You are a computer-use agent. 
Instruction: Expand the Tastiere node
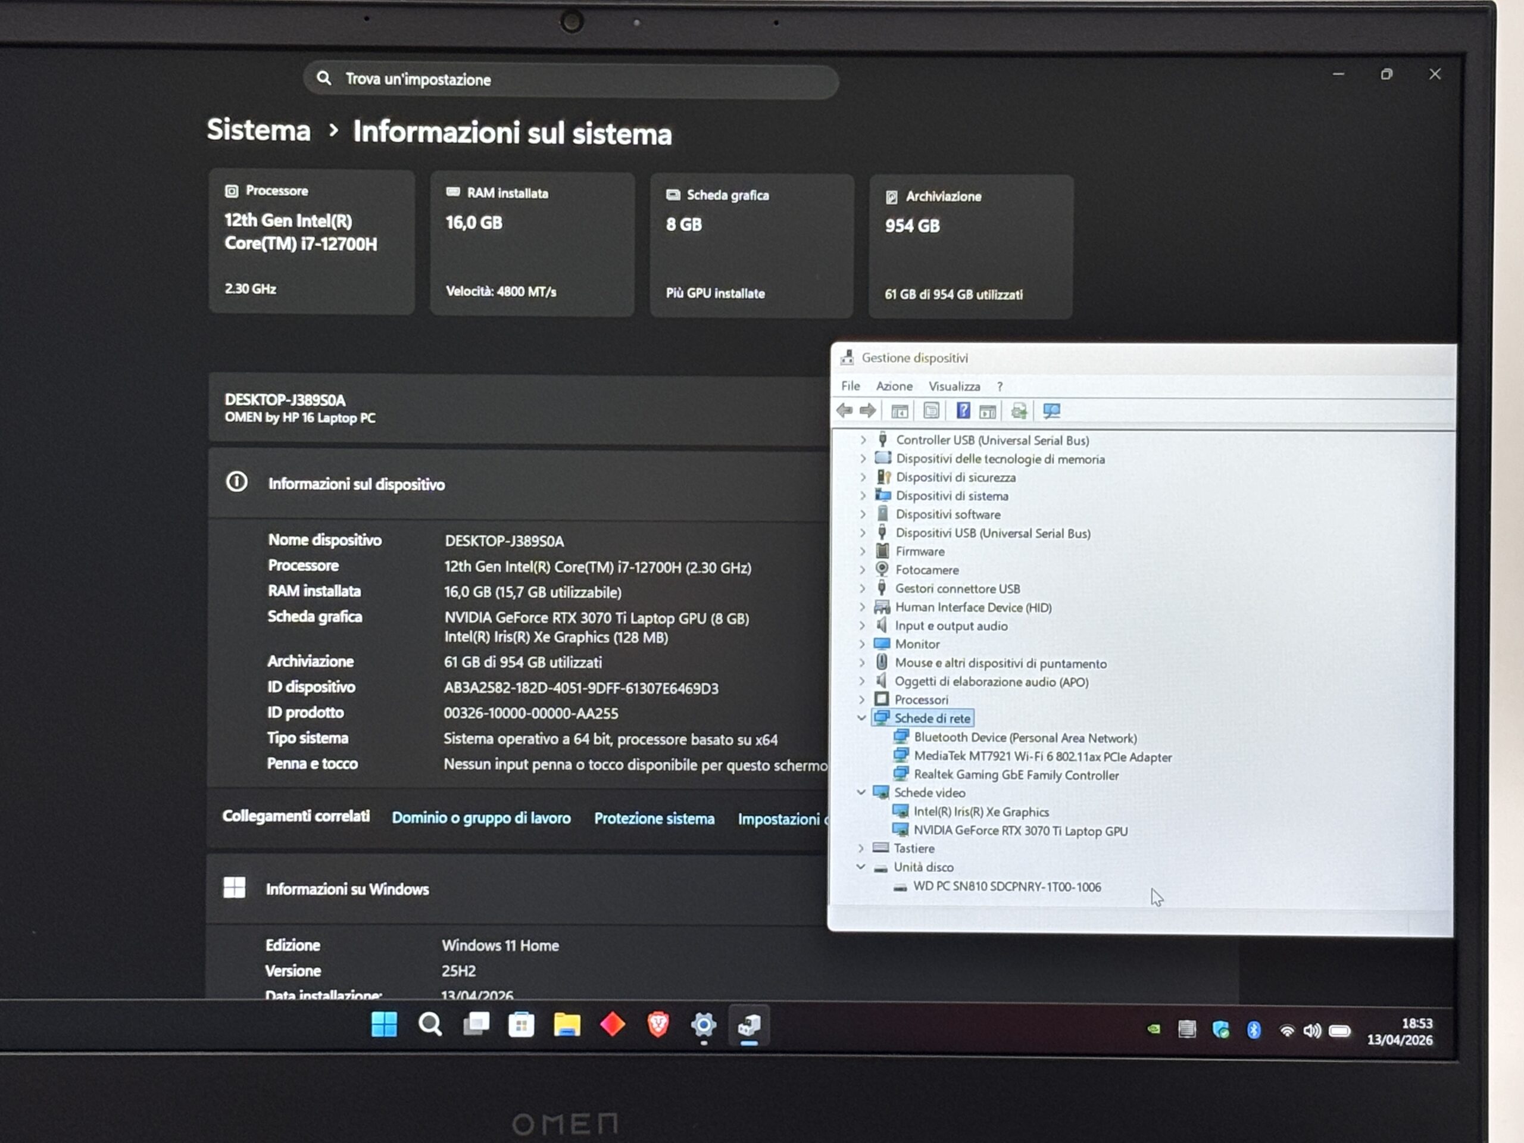click(861, 848)
